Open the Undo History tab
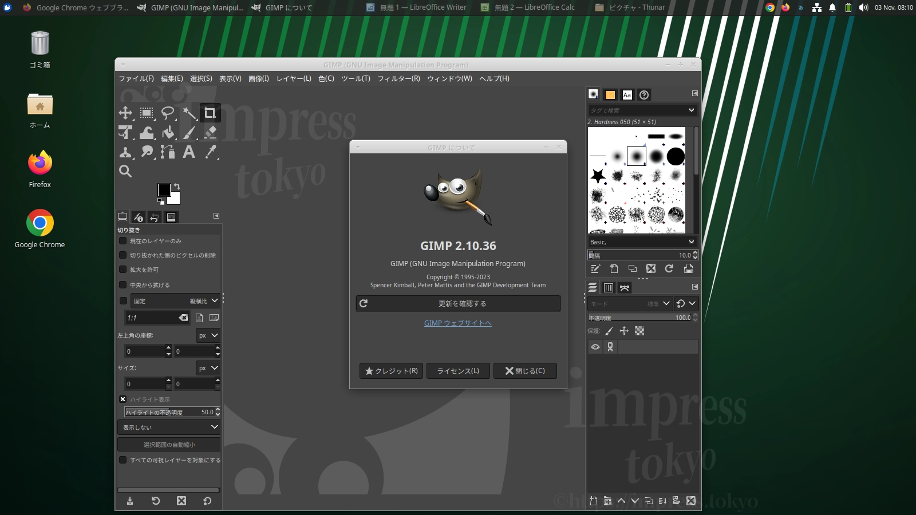 pyautogui.click(x=155, y=217)
